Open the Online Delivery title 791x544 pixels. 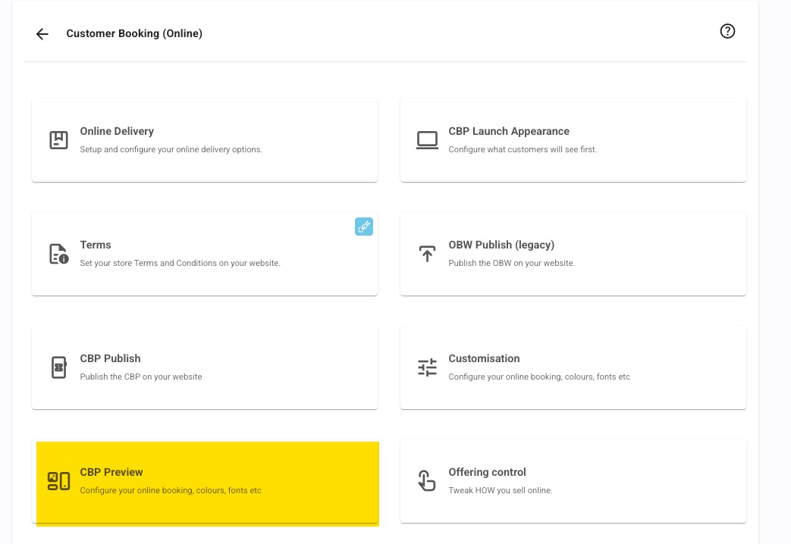click(x=117, y=131)
